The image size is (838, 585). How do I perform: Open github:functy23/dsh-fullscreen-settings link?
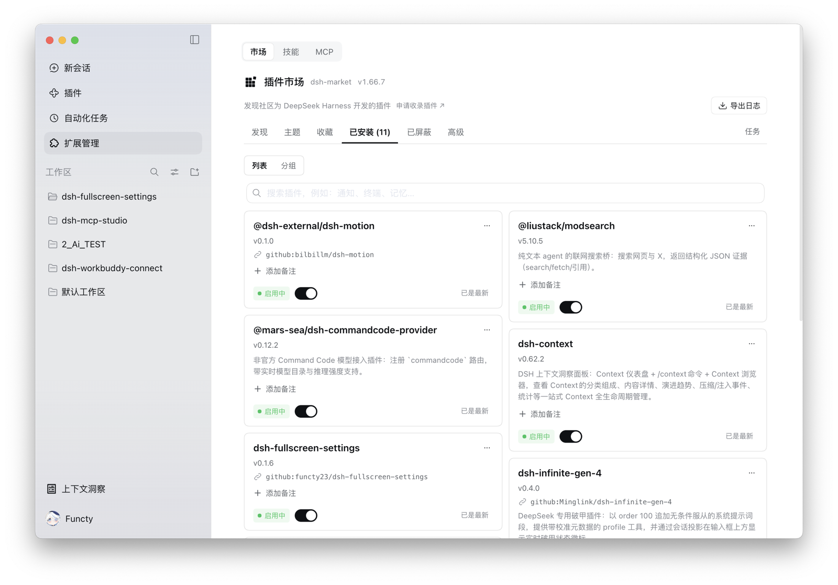tap(346, 477)
